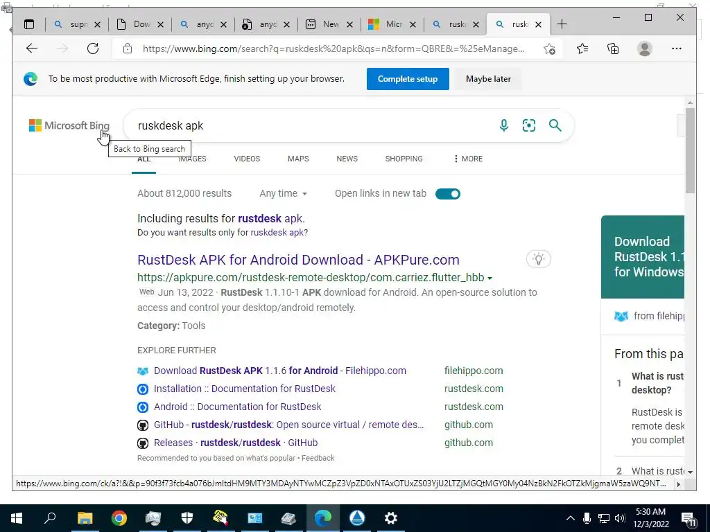Open Windows Security shield in taskbar

click(187, 518)
